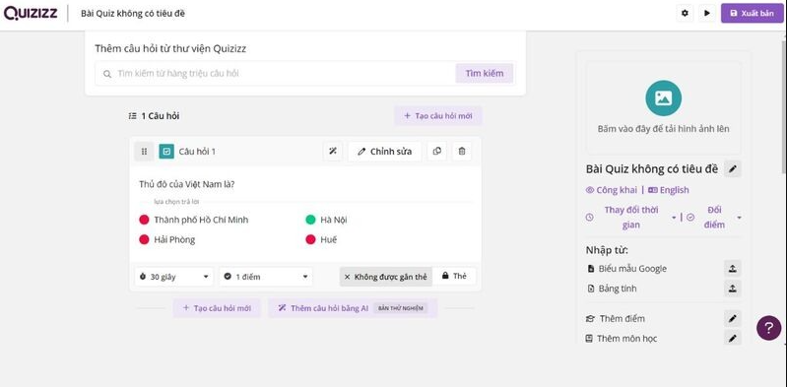Image resolution: width=787 pixels, height=387 pixels.
Task: Upload a cover image for the quiz
Action: 663,107
